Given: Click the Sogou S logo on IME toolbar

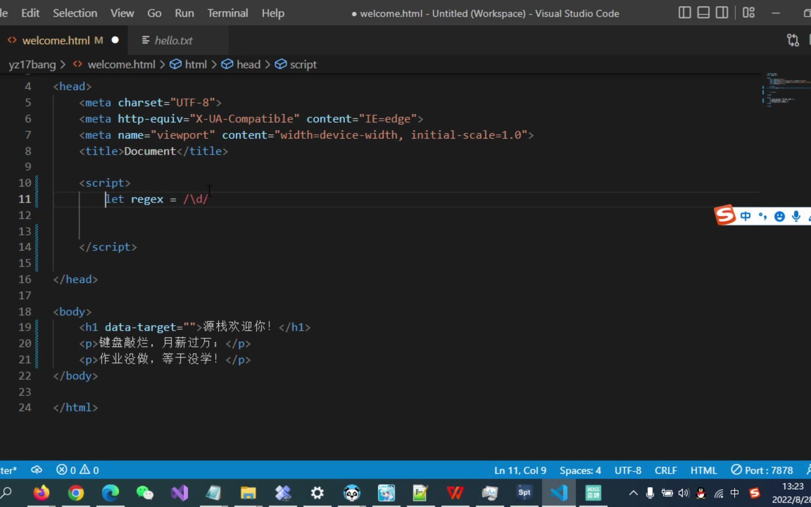Looking at the screenshot, I should coord(725,215).
